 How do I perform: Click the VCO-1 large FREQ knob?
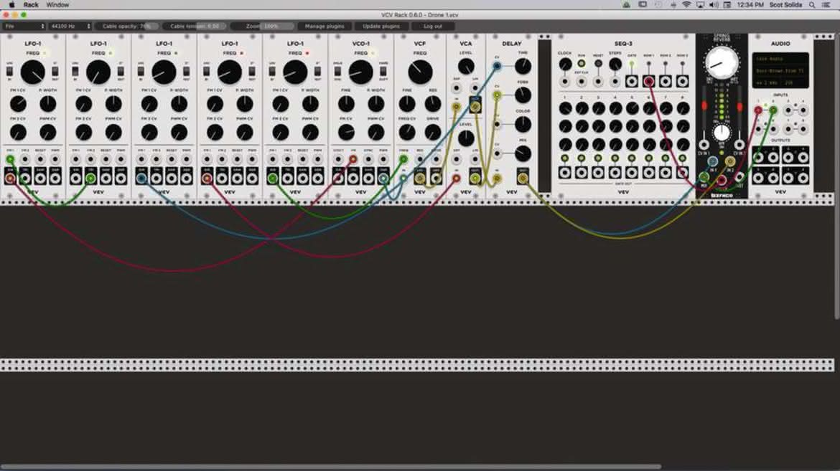(360, 72)
